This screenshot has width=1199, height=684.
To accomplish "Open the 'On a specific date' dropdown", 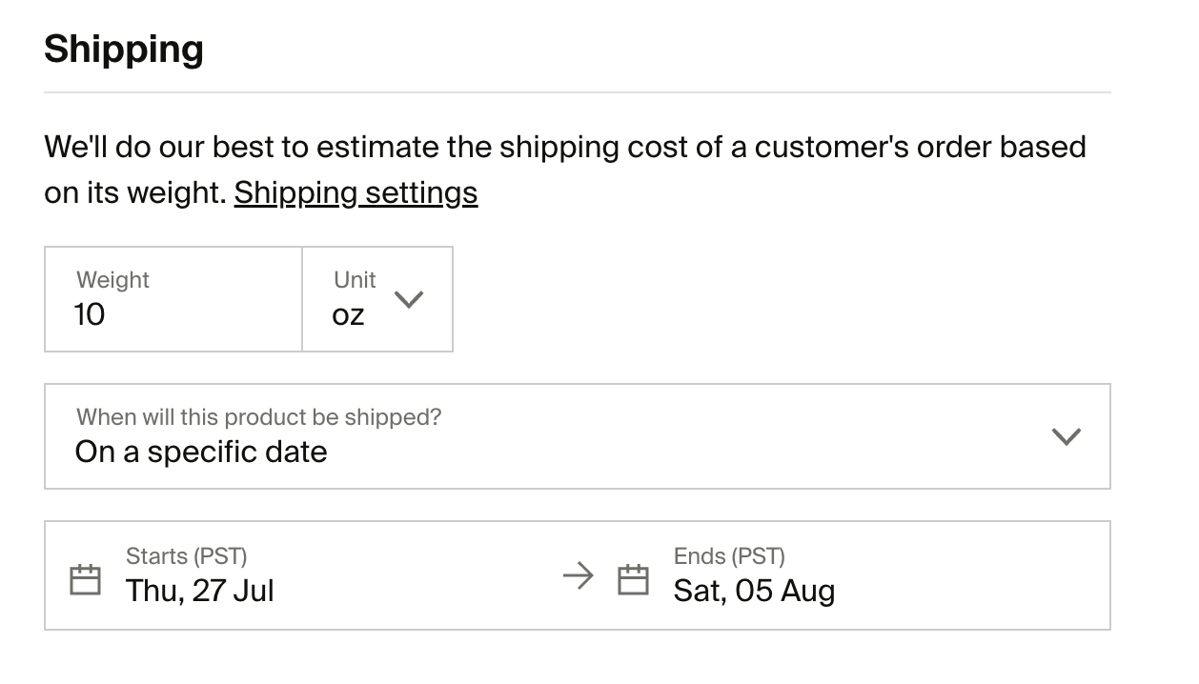I will point(578,436).
